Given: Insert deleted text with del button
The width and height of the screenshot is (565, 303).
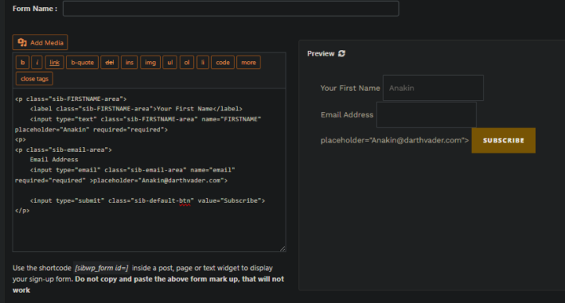Looking at the screenshot, I should (110, 62).
